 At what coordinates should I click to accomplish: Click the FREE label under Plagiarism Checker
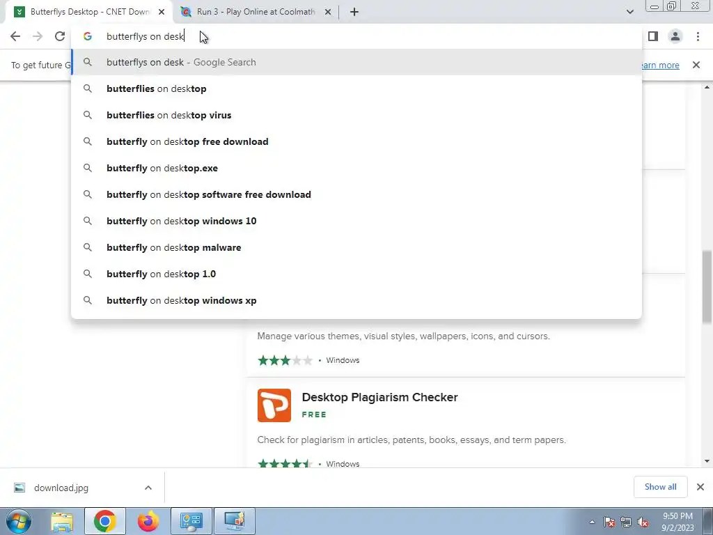tap(314, 414)
